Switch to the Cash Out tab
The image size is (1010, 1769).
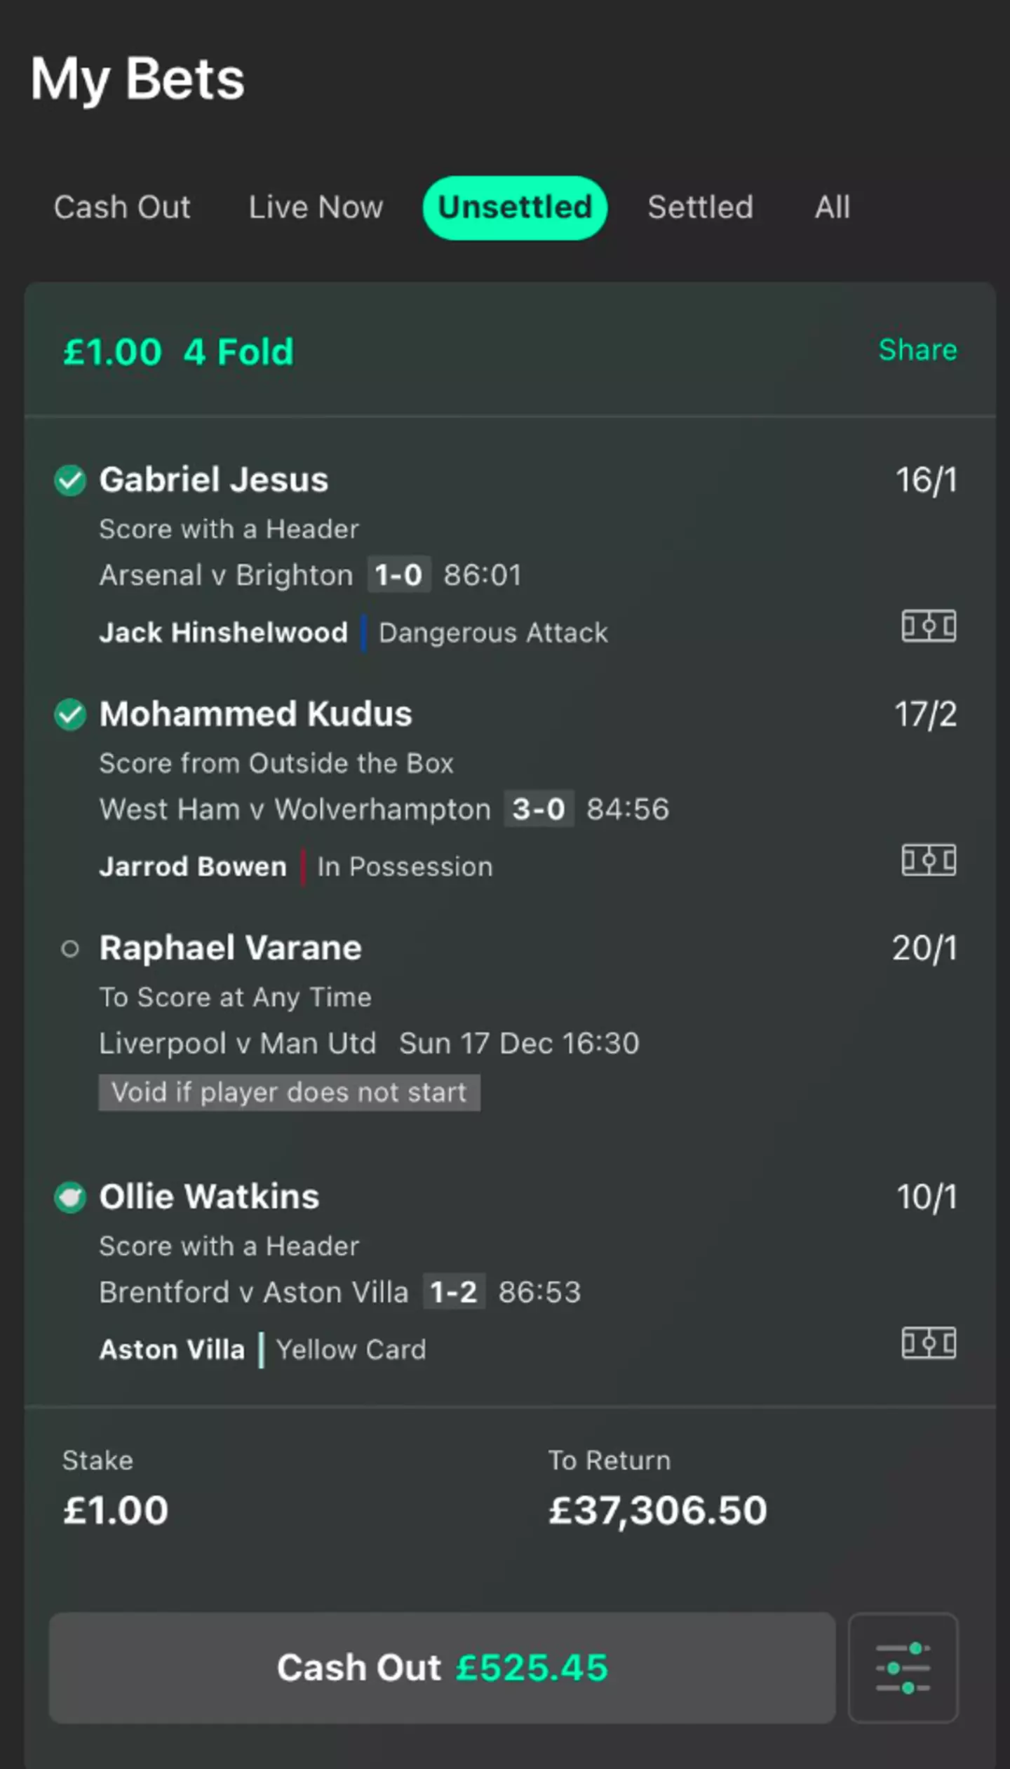(122, 208)
